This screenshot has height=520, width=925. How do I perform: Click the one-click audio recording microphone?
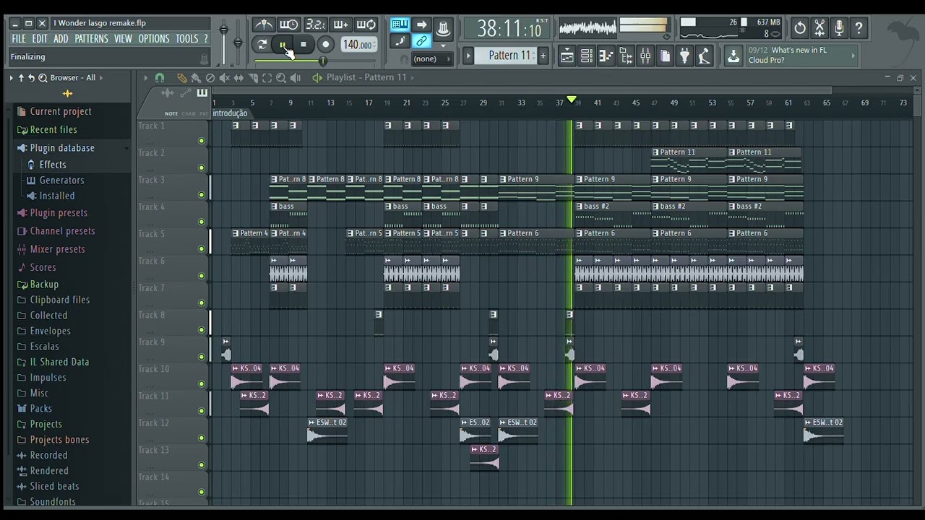[839, 28]
